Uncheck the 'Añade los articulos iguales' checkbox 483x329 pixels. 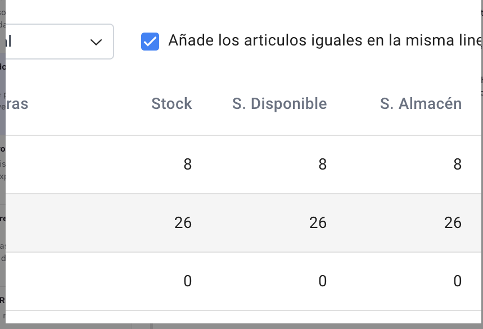(x=150, y=42)
